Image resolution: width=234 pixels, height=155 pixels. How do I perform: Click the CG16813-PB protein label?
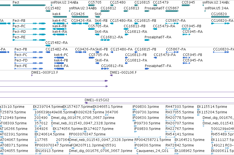(x=136, y=55)
